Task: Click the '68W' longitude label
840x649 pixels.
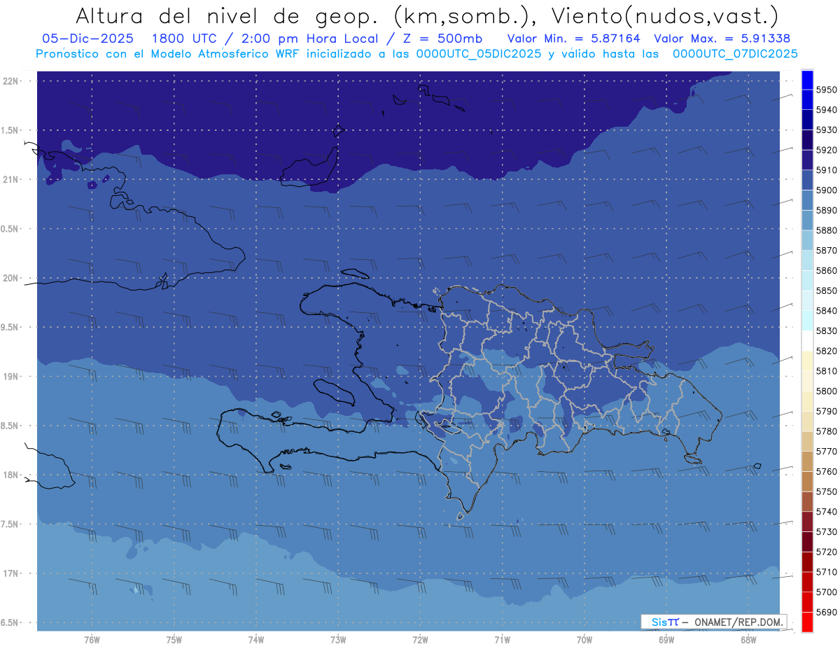Action: tap(748, 640)
